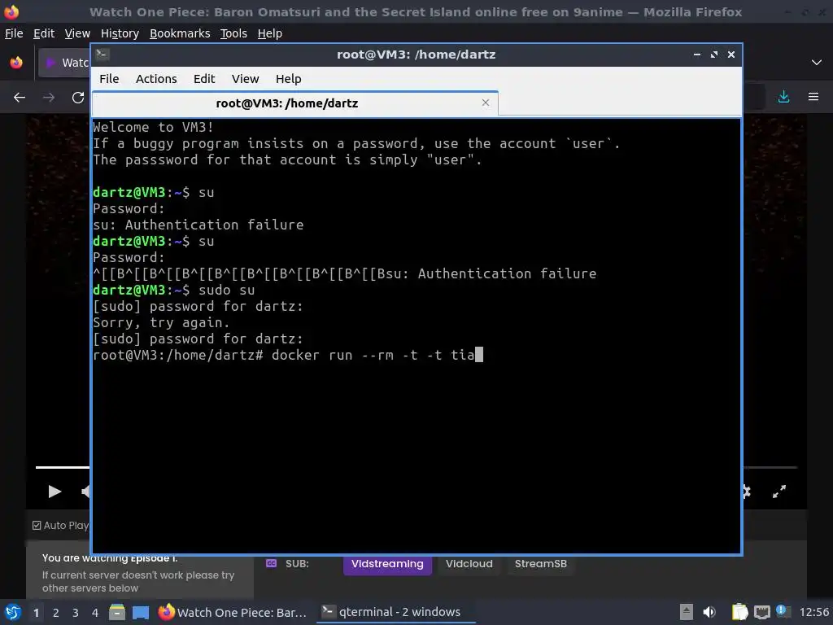Open Firefox downloads panel
Image resolution: width=833 pixels, height=625 pixels.
pos(783,97)
